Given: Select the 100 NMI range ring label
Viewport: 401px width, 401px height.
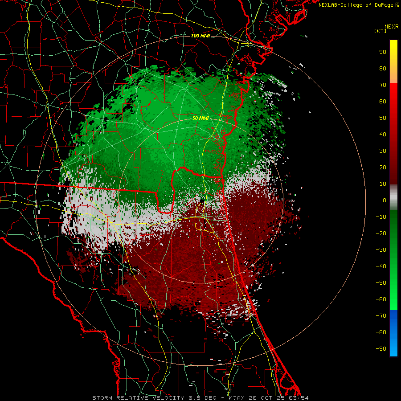Looking at the screenshot, I should [200, 36].
